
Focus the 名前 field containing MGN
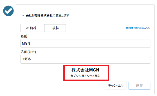[85, 44]
